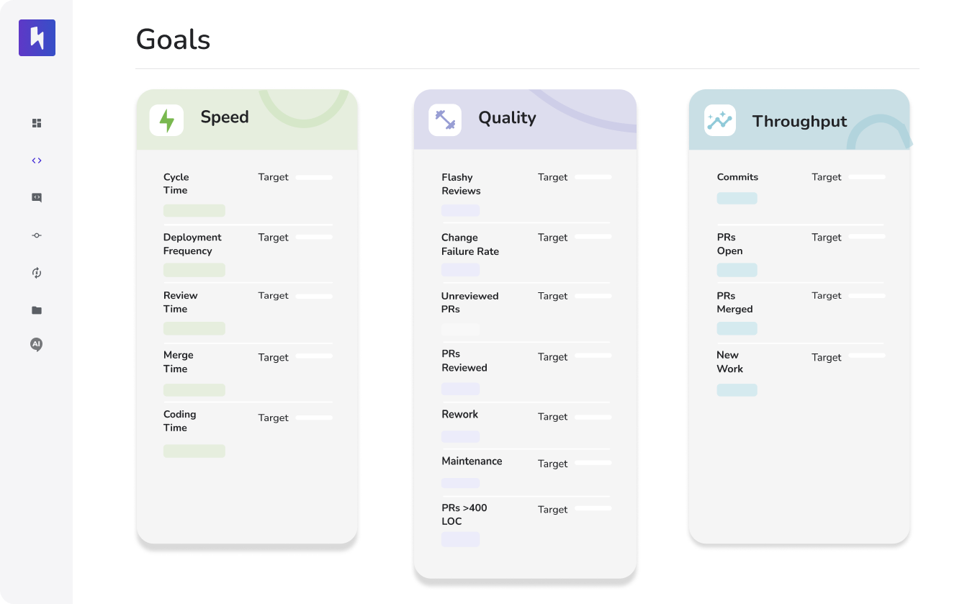This screenshot has height=604, width=962.
Task: Click the purple app logo in sidebar
Action: pyautogui.click(x=37, y=37)
